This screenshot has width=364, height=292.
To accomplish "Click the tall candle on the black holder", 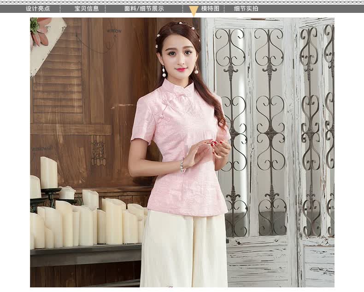I will tap(49, 172).
